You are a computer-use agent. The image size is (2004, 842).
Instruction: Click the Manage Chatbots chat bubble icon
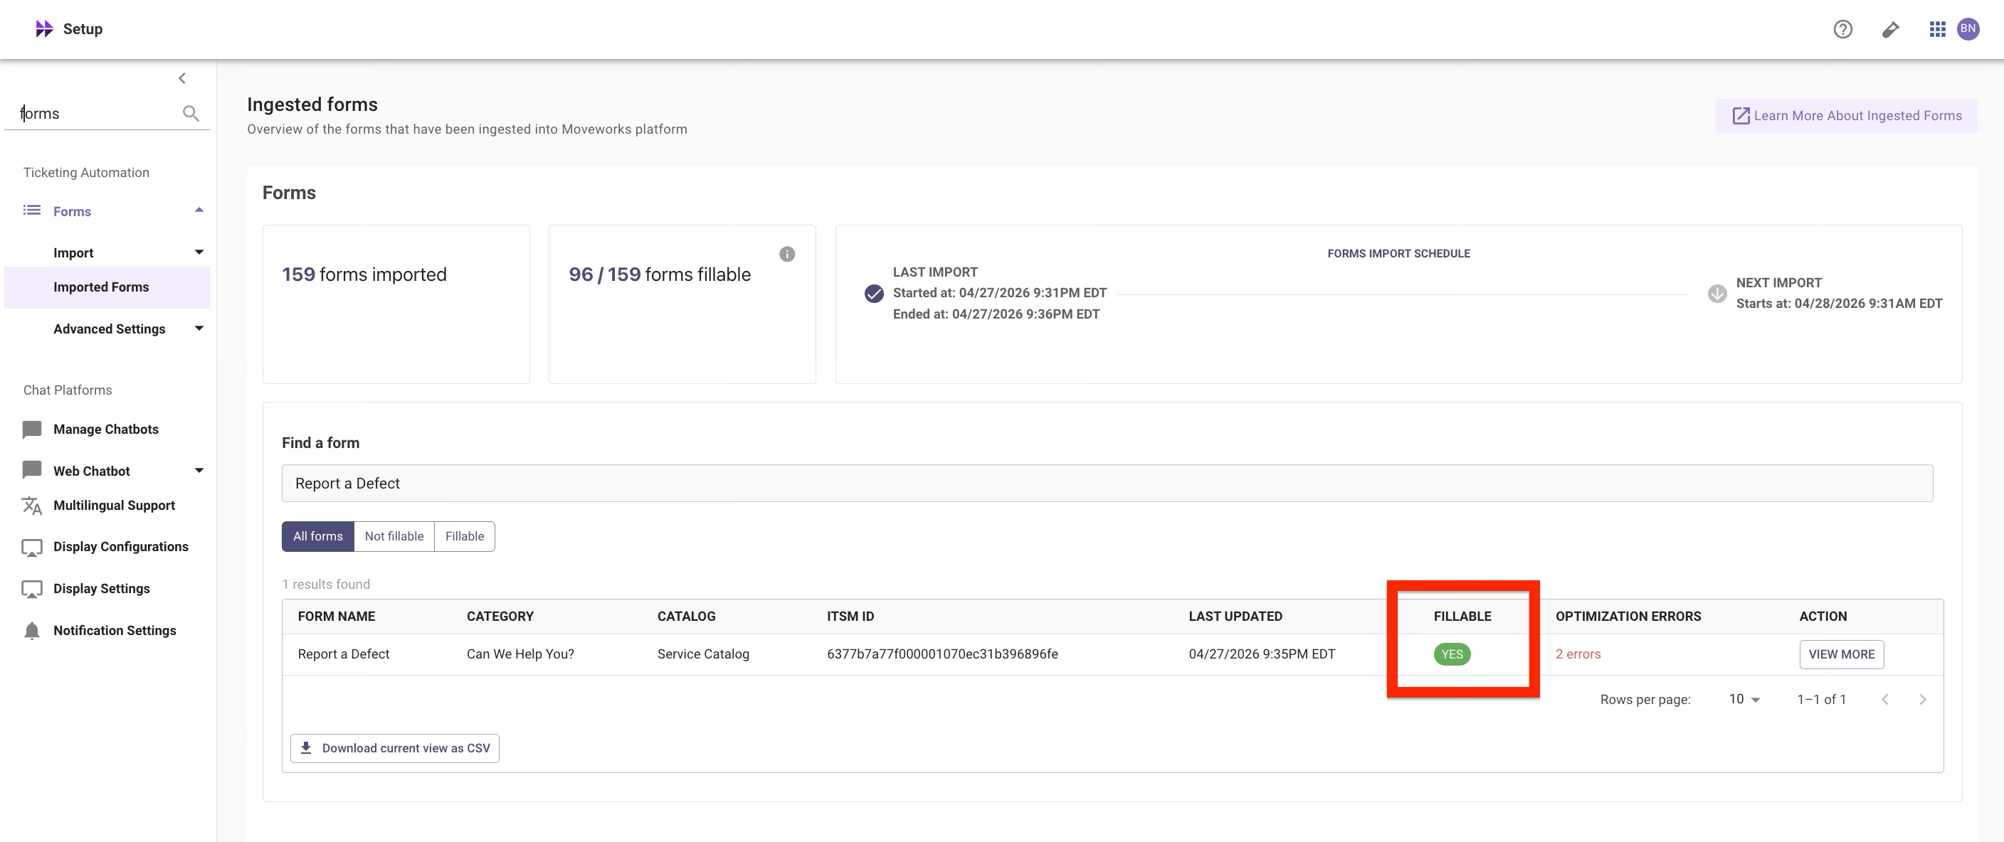coord(32,429)
